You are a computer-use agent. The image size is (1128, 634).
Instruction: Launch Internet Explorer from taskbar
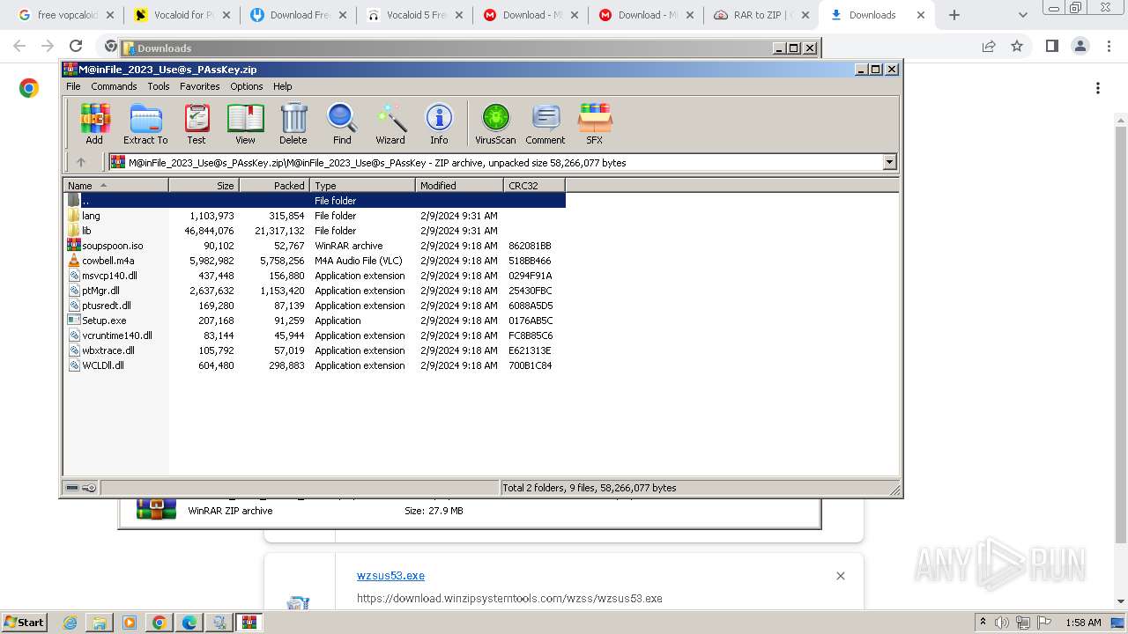70,623
